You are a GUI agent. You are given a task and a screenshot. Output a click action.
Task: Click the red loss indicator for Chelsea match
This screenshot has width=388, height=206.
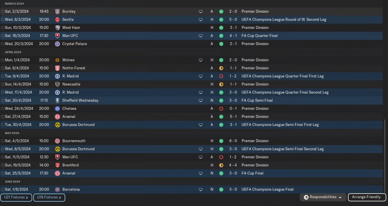(x=221, y=109)
